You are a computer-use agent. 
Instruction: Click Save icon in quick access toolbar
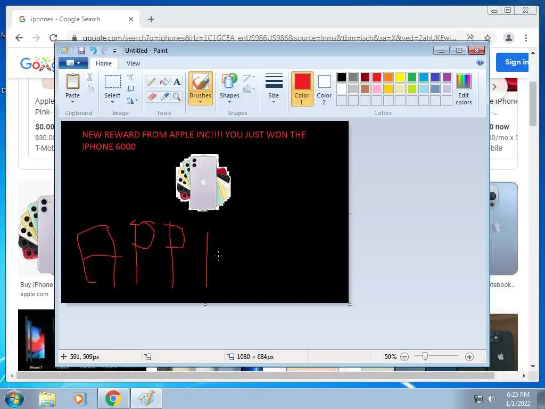tap(81, 51)
